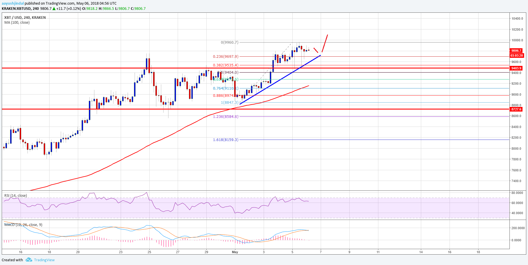528x265 pixels.
Task: Select the RSI (14, close) indicator label
Action: click(x=15, y=196)
